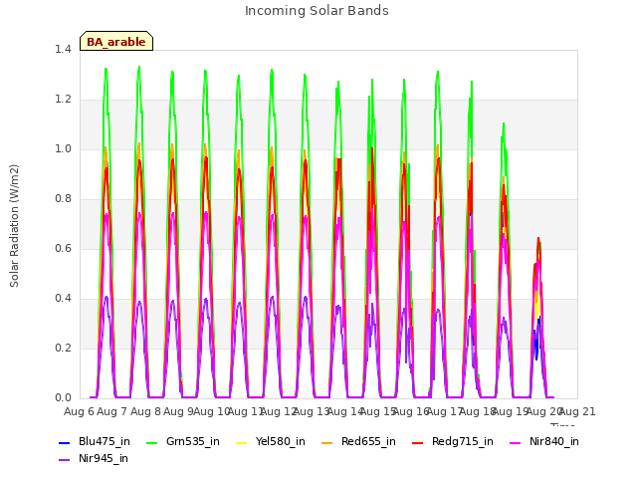
Task: Select the Blu475_in legend label
Action: [105, 441]
